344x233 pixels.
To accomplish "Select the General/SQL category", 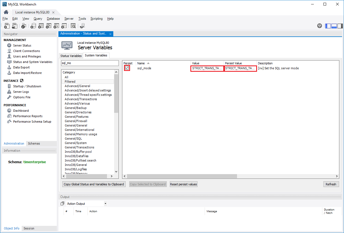I will point(73,139).
